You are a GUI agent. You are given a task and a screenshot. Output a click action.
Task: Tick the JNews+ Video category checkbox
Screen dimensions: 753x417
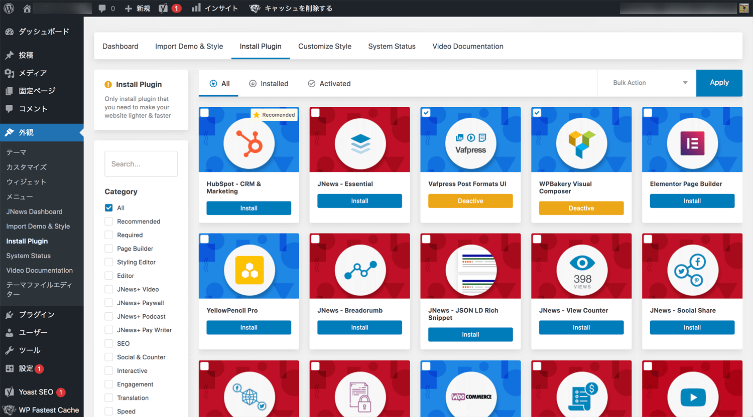pos(108,289)
